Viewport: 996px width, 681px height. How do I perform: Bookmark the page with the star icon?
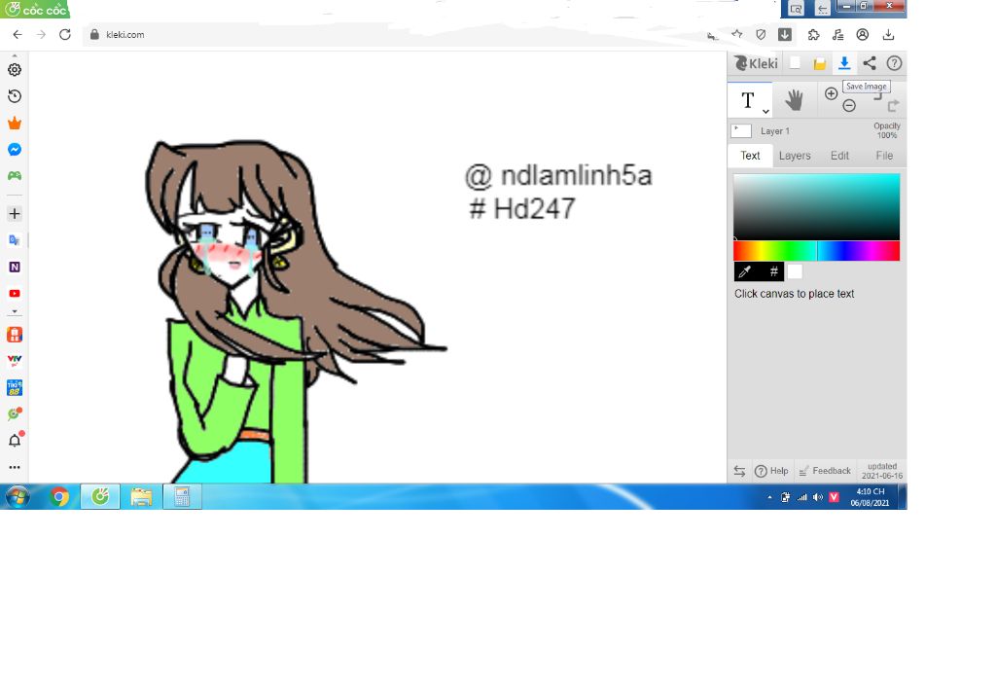click(x=737, y=34)
